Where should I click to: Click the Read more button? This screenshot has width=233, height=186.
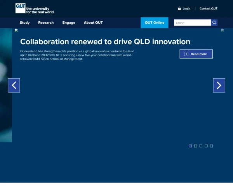(196, 54)
